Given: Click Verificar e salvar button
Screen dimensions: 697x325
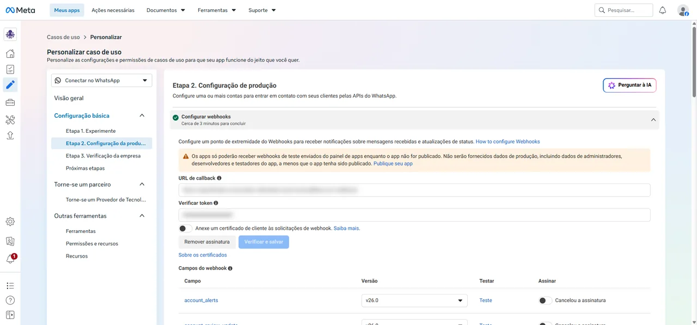Looking at the screenshot, I should point(264,242).
